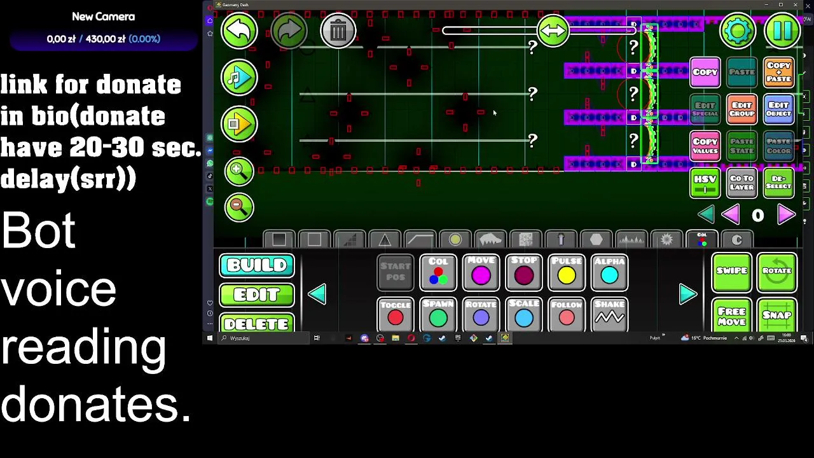Zoom in the editor view
Image resolution: width=814 pixels, height=458 pixels.
point(239,170)
